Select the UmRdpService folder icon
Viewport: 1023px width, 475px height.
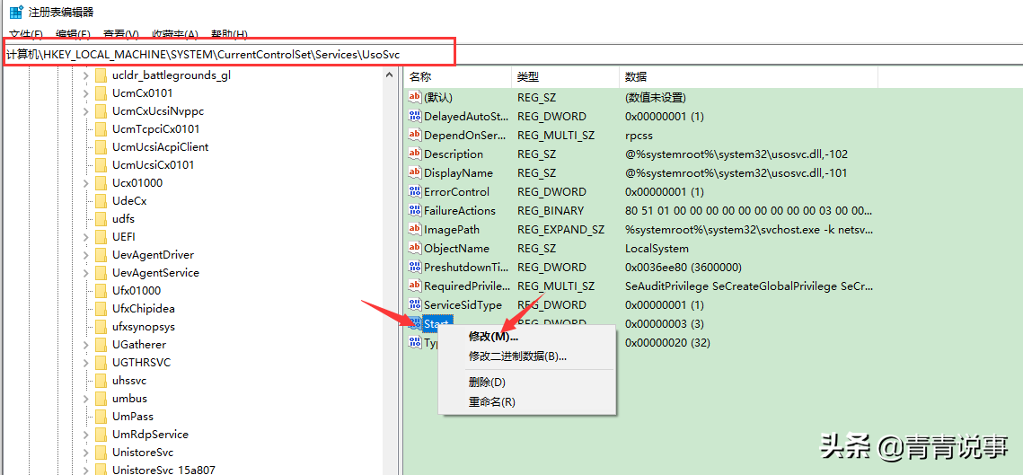tap(101, 434)
